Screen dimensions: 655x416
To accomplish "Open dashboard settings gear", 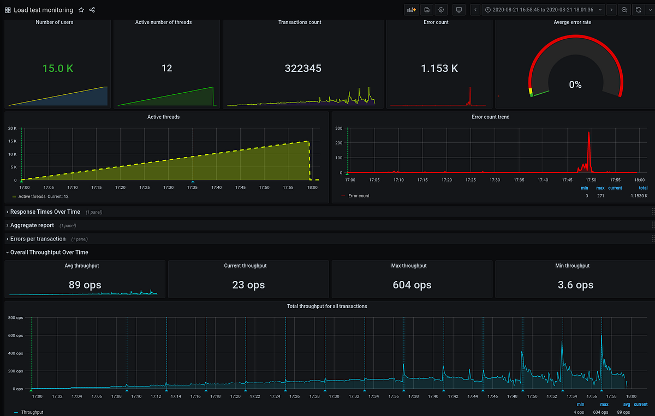I will [x=441, y=10].
